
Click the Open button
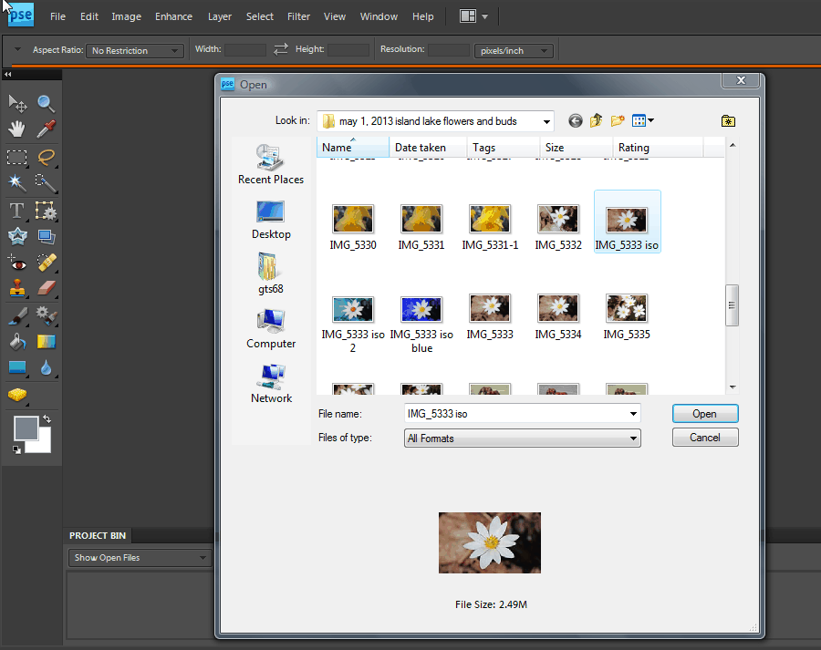click(704, 414)
